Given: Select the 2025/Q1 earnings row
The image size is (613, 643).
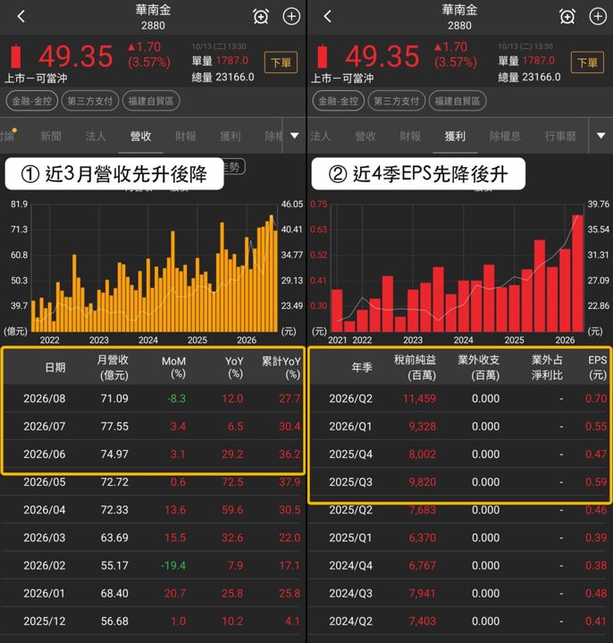Looking at the screenshot, I should [460, 538].
